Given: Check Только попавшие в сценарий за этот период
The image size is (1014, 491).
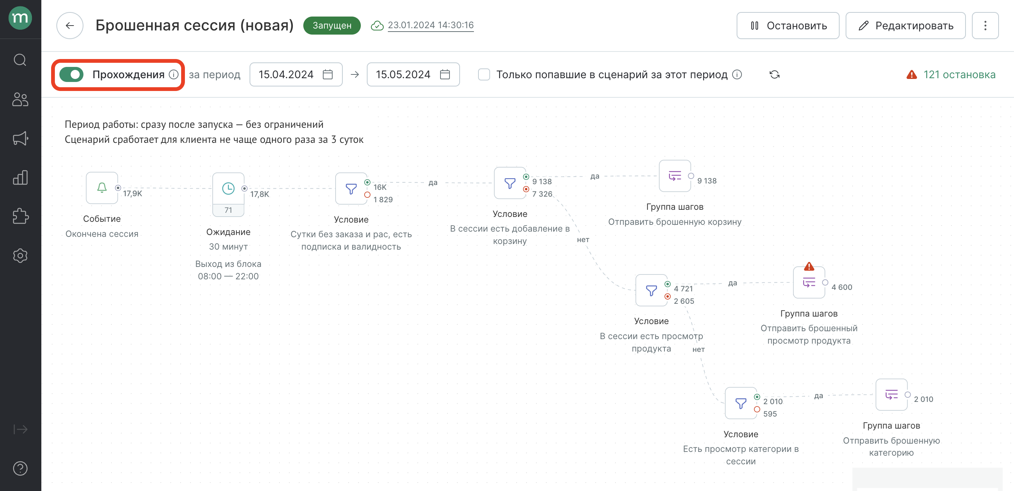Looking at the screenshot, I should tap(484, 74).
